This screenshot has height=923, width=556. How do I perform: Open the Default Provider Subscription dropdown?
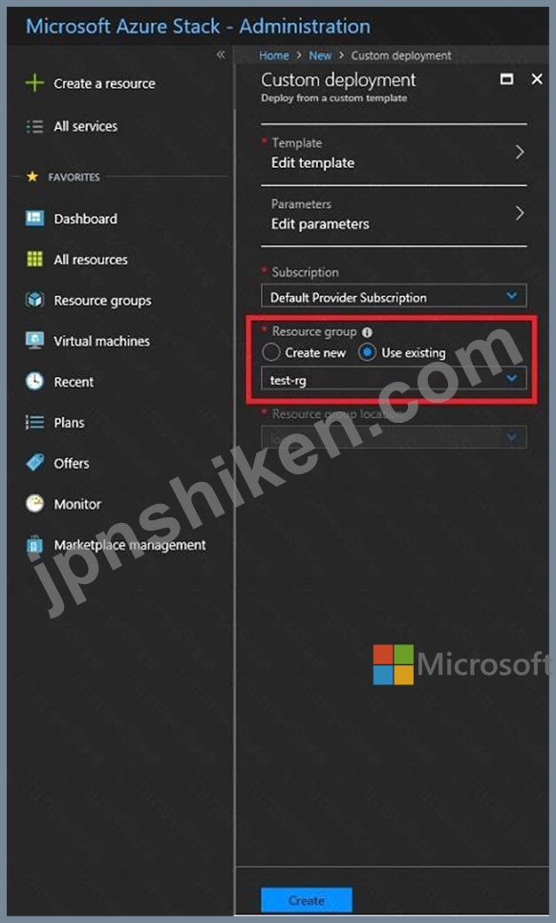click(x=394, y=296)
